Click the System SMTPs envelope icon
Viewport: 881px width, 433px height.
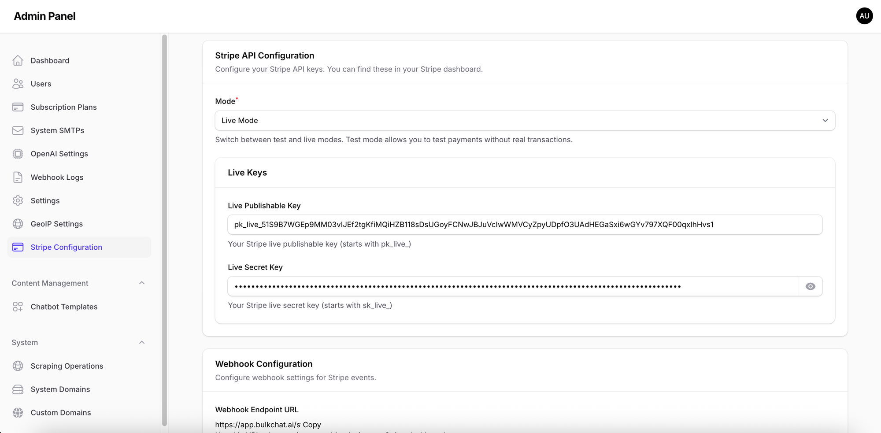(x=18, y=130)
